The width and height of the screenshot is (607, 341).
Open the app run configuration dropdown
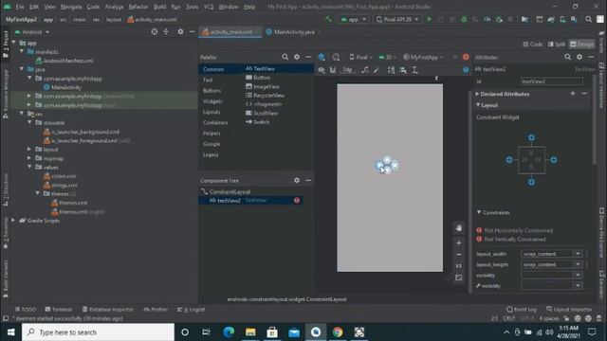pos(354,19)
